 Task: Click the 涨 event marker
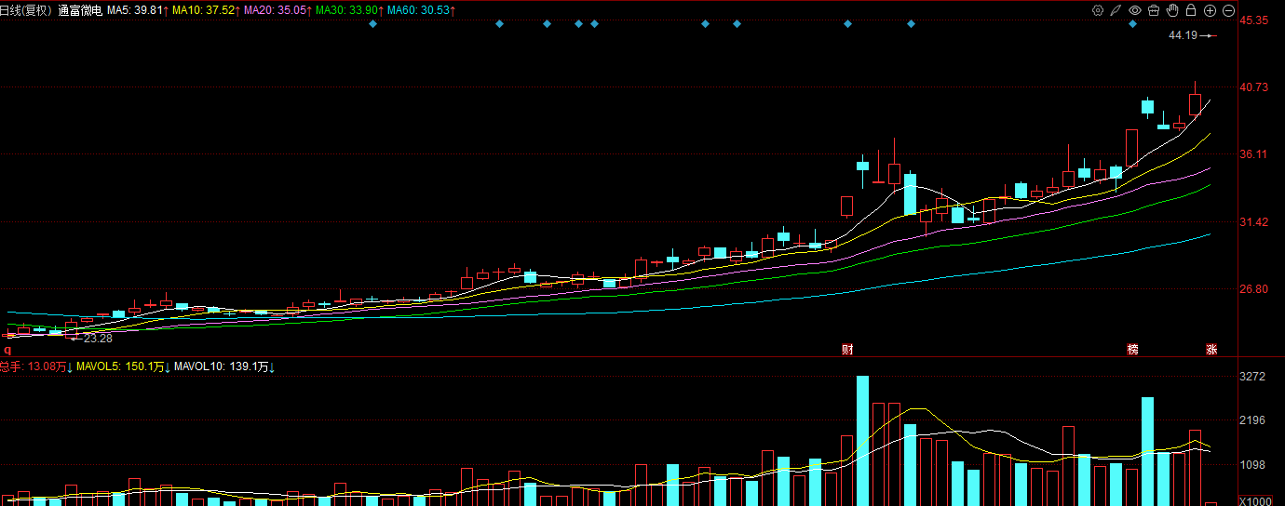pyautogui.click(x=1211, y=350)
